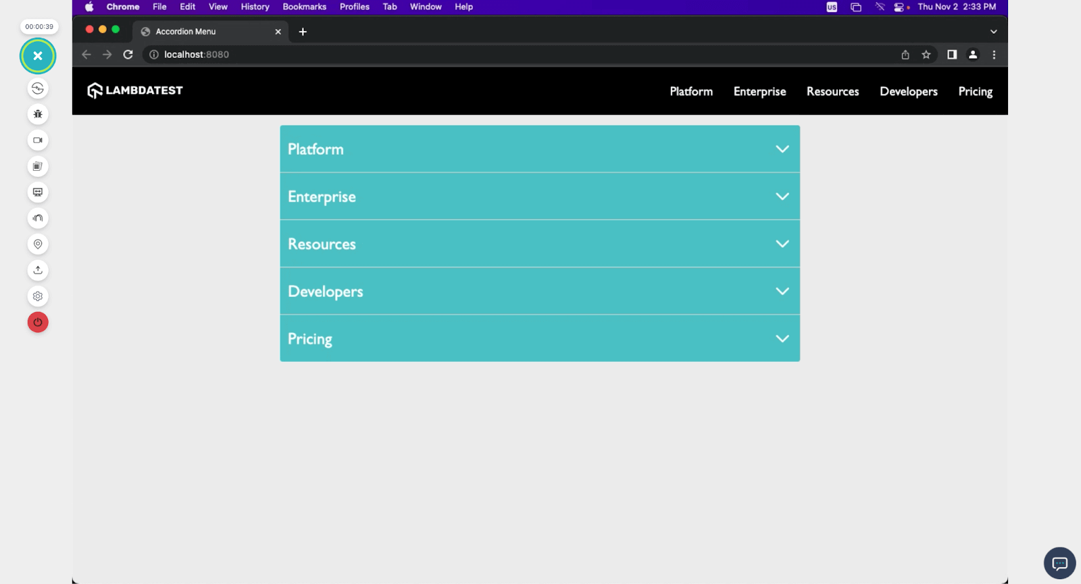1081x584 pixels.
Task: Open Chrome profile avatar icon
Action: point(973,55)
